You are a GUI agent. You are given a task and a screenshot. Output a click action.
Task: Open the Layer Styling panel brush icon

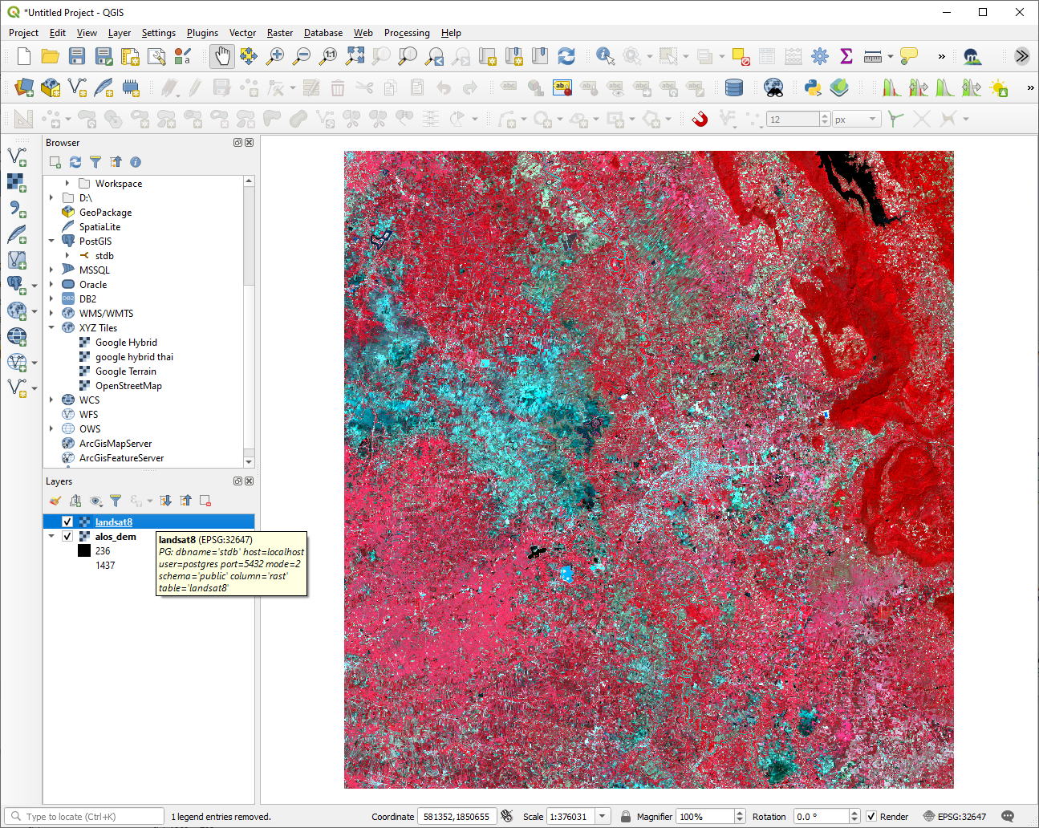point(55,501)
